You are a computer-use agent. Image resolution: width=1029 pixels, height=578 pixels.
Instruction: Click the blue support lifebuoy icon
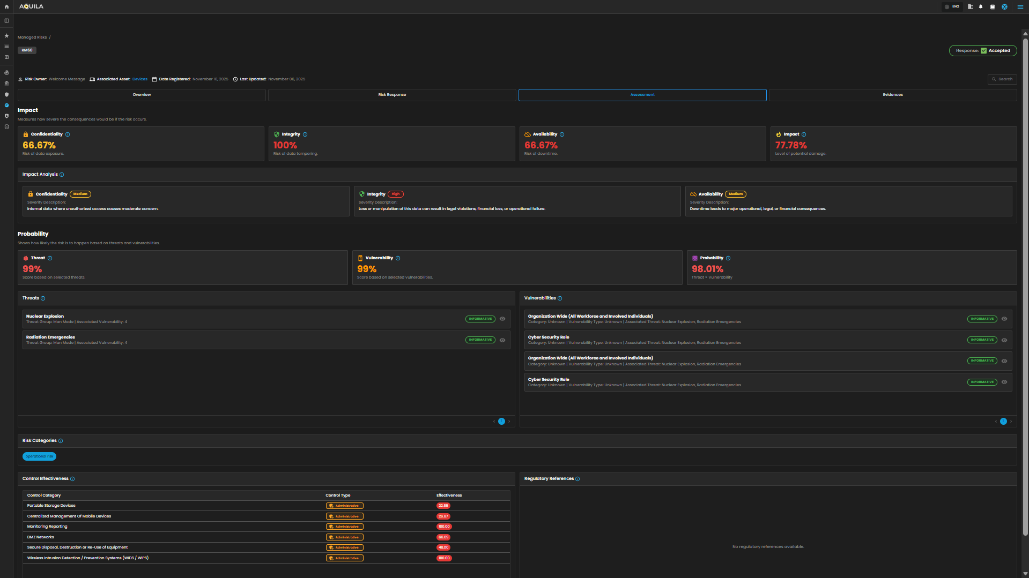pyautogui.click(x=1004, y=7)
